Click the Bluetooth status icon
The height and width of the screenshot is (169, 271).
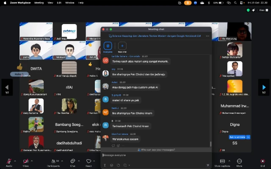(209, 3)
